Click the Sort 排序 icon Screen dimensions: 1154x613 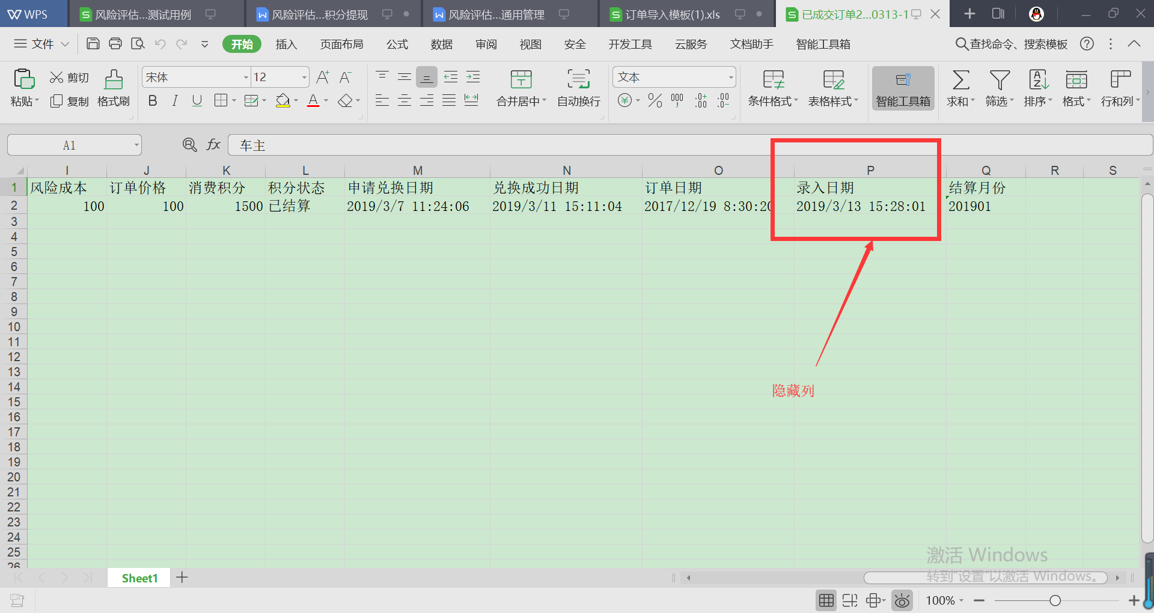1038,79
